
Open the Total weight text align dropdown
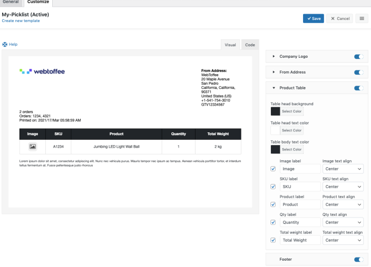343,240
